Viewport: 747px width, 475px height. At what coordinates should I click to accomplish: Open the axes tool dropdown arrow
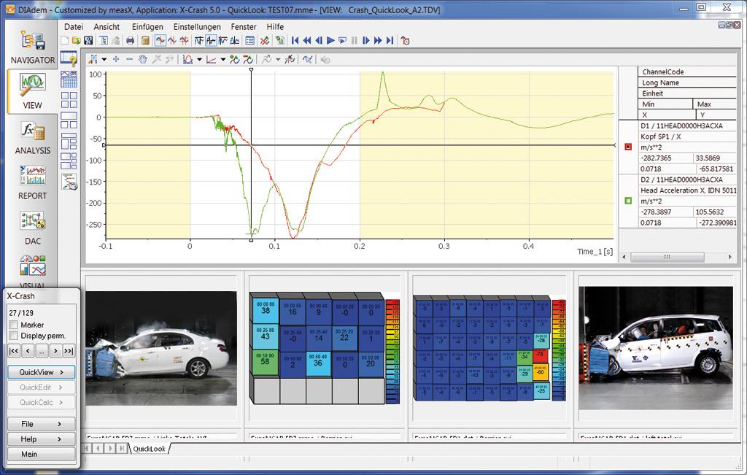[223, 60]
